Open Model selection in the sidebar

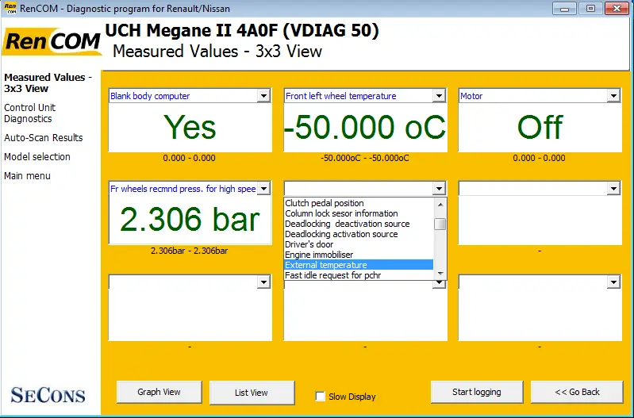click(x=37, y=157)
